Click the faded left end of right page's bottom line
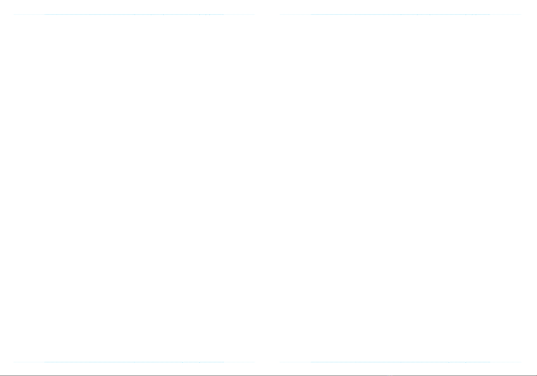Screen dimensions: 537x376 click(x=295, y=362)
